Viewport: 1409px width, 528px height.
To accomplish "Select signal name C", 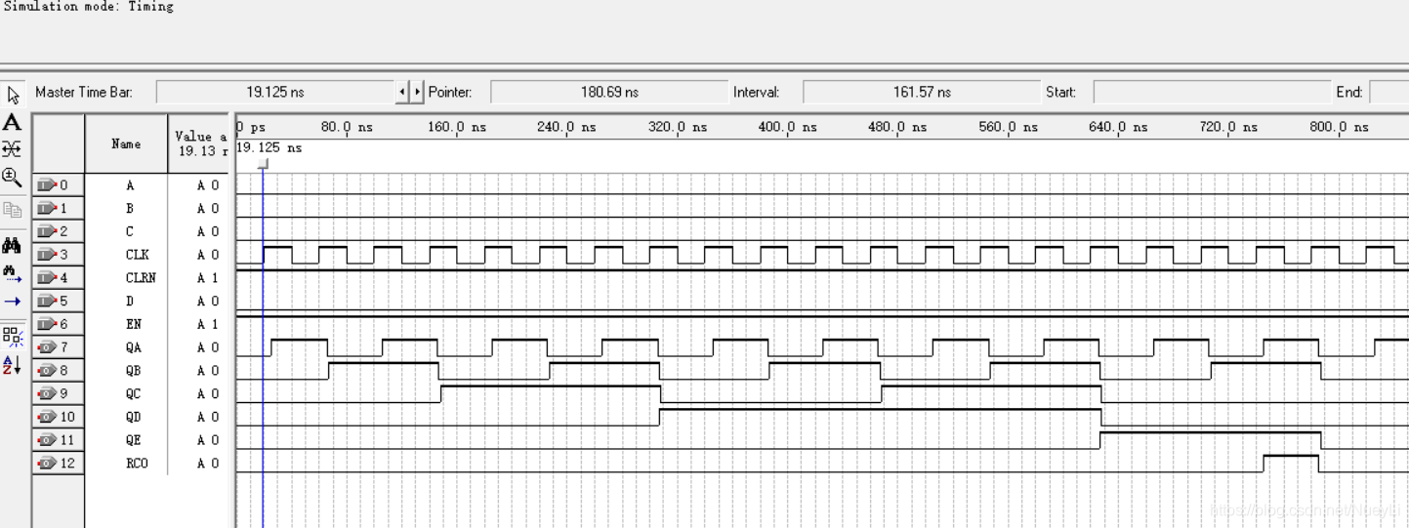I will point(130,231).
